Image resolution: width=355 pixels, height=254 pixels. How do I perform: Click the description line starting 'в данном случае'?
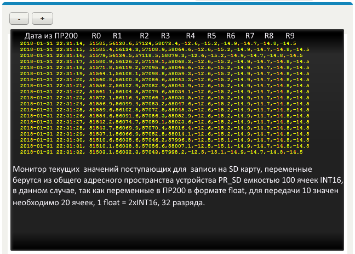(175, 191)
